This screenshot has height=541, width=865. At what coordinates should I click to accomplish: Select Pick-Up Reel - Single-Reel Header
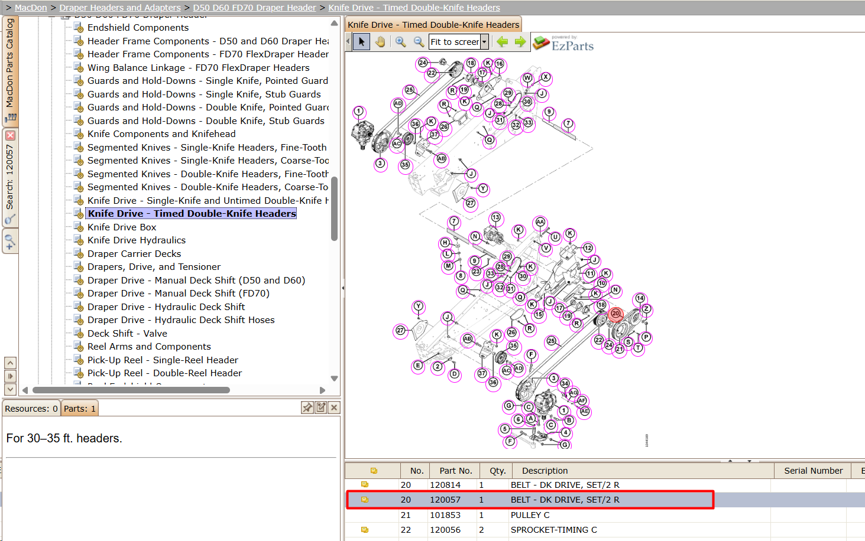(x=163, y=360)
